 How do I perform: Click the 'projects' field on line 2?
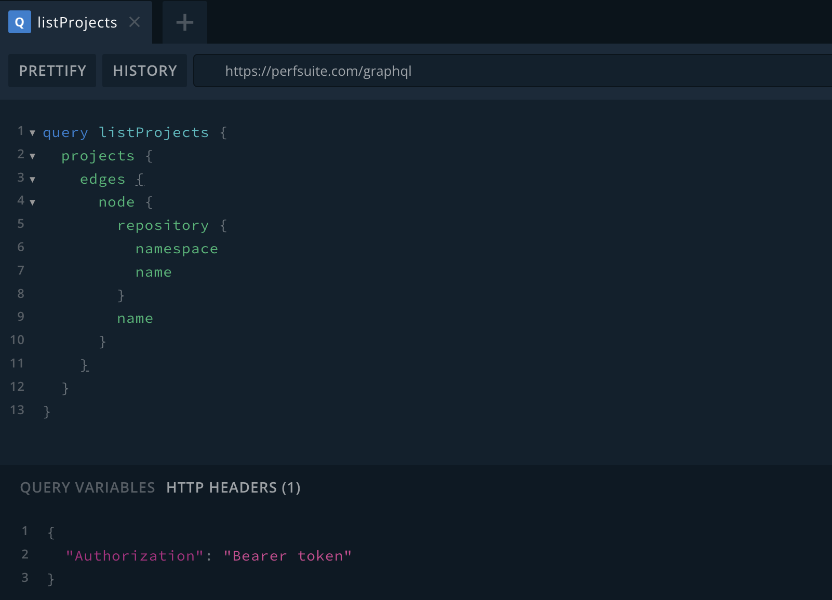pyautogui.click(x=98, y=156)
